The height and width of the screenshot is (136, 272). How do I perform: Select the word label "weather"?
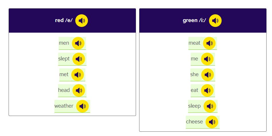pyautogui.click(x=64, y=106)
